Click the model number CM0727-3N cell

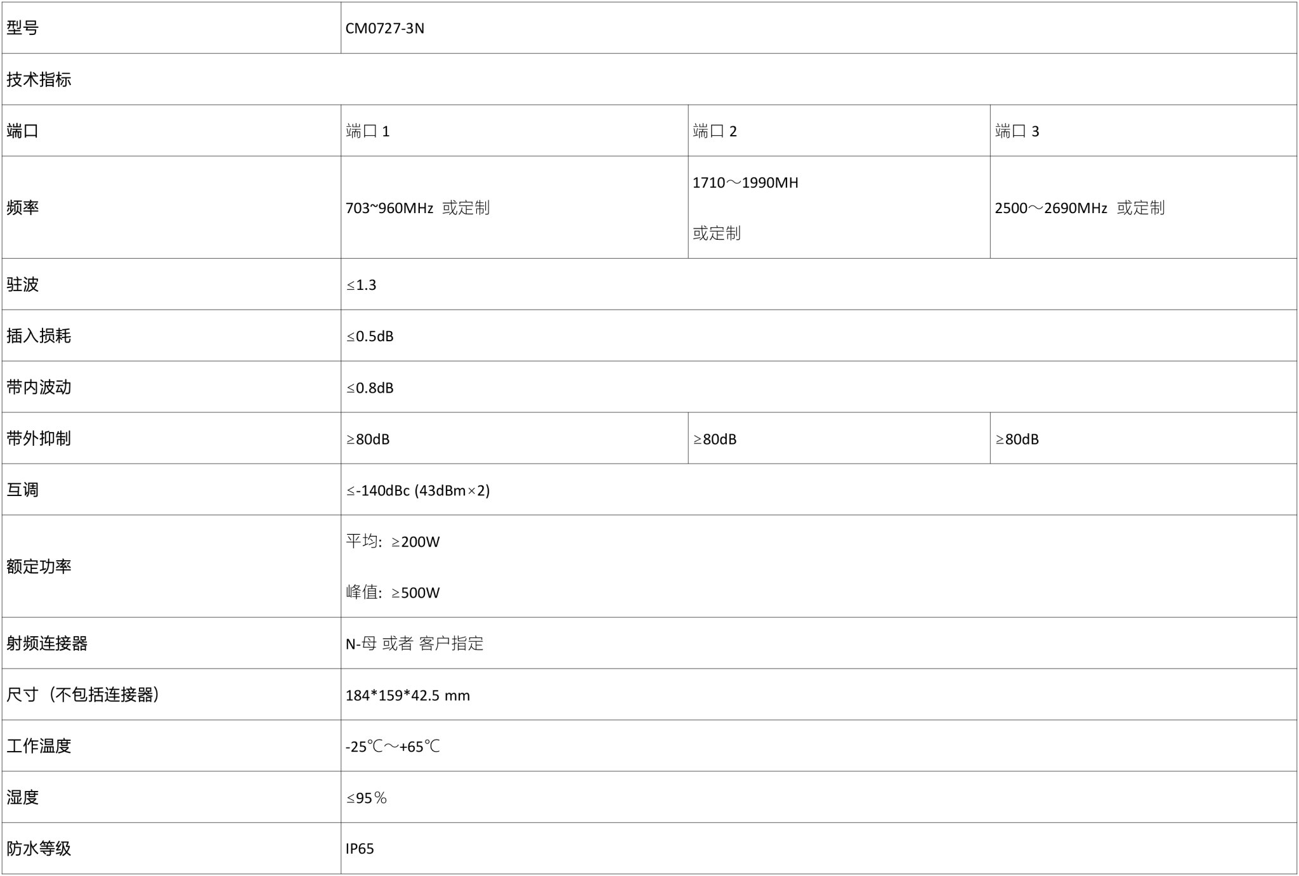[x=385, y=29]
